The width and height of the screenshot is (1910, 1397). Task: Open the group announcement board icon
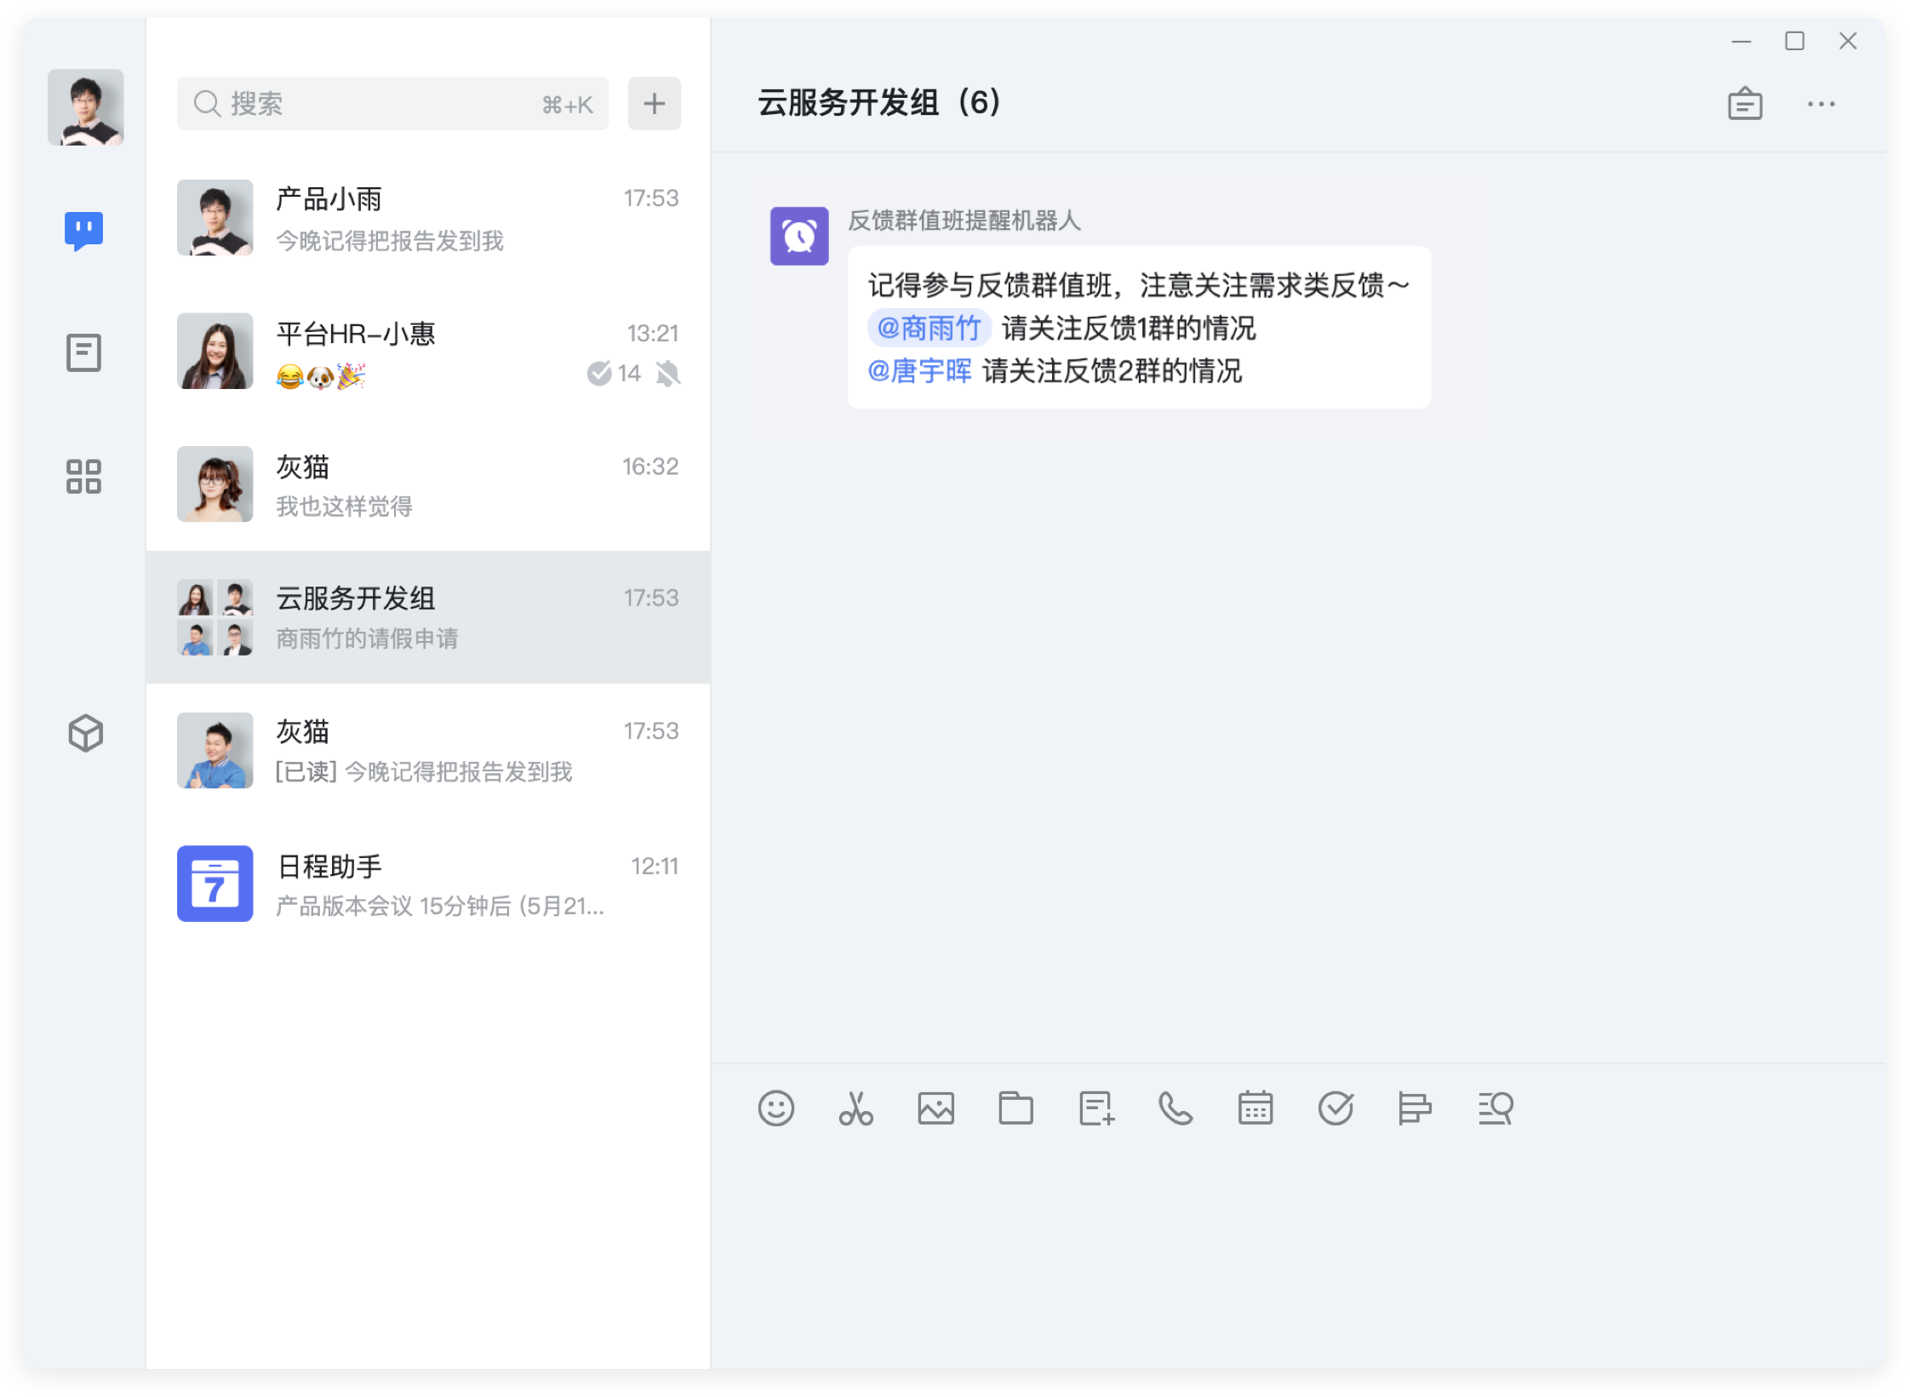1745,104
